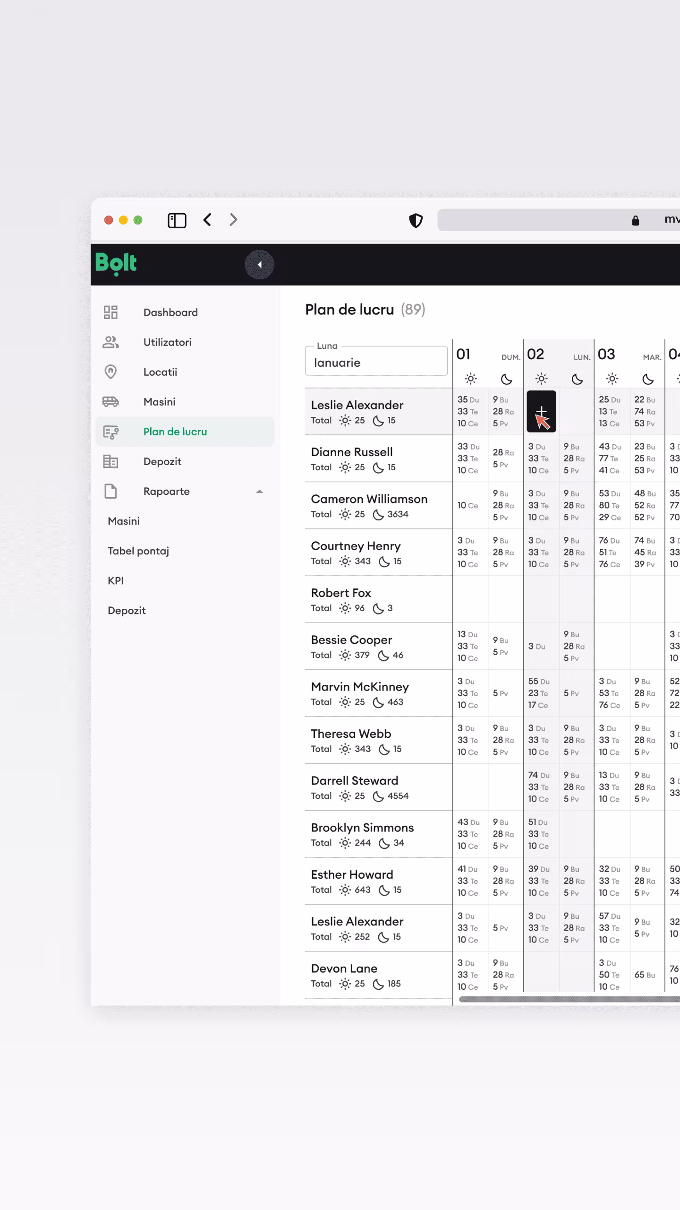Click night shift moon icon under 03
This screenshot has height=1210, width=680.
click(x=648, y=379)
